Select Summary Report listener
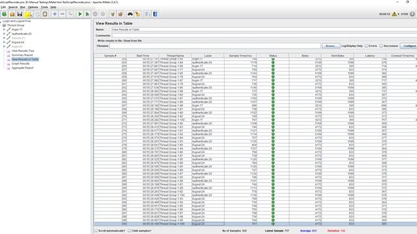 click(22, 55)
